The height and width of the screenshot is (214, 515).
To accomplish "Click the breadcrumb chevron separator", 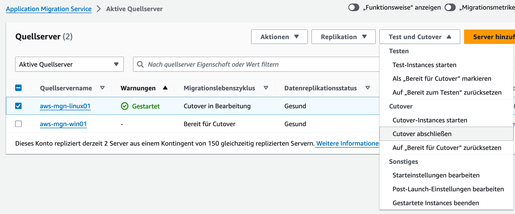I will pos(99,9).
